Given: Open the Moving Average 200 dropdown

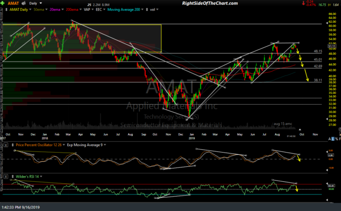Looking at the screenshot, I should pyautogui.click(x=142, y=10).
